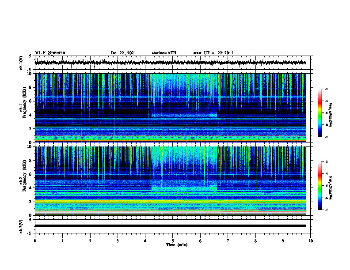This screenshot has width=350, height=270.
Task: Click time axis tick label "0"
Action: point(35,241)
